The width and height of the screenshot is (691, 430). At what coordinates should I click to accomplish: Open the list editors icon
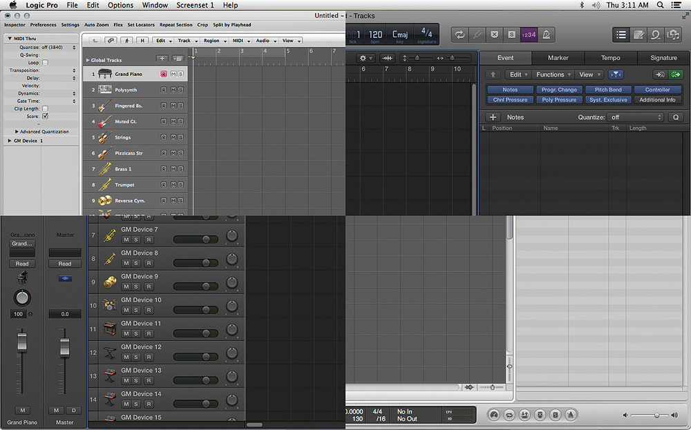click(x=621, y=35)
